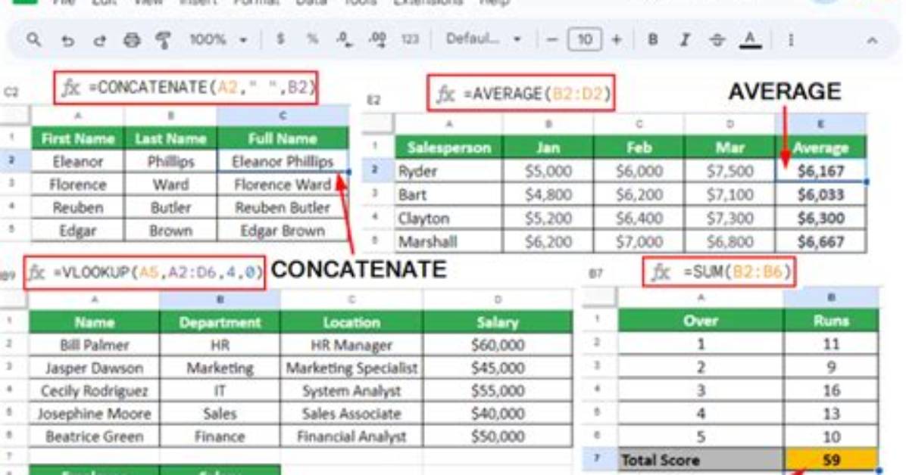This screenshot has width=906, height=475.
Task: Increase decimal places in the toolbar
Action: 377,39
